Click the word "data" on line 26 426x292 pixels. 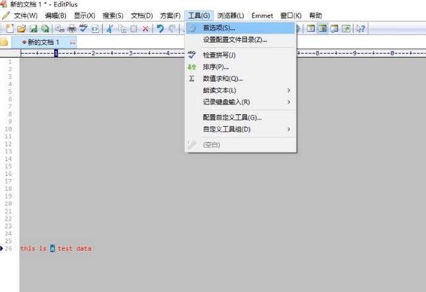coord(84,248)
